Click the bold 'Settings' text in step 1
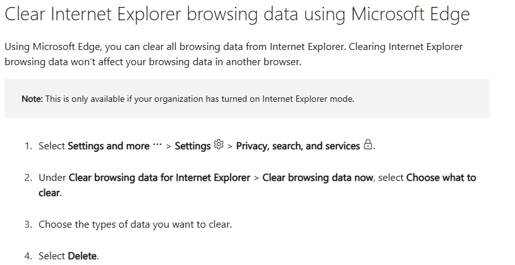This screenshot has height=265, width=515. [193, 146]
